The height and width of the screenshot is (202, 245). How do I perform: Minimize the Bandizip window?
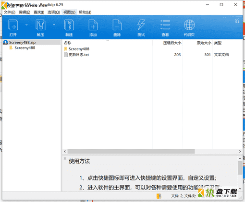(x=208, y=5)
